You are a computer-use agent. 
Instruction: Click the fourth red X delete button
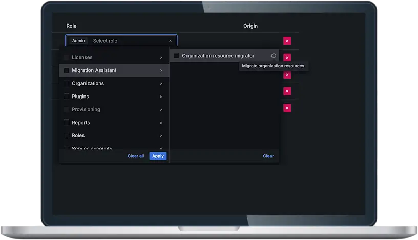[x=287, y=91]
